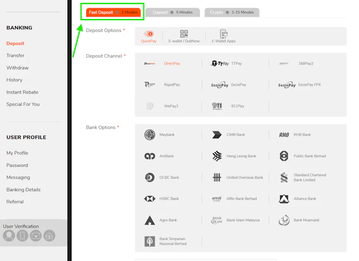
Task: Open Transfer in the Banking menu
Action: pos(15,55)
